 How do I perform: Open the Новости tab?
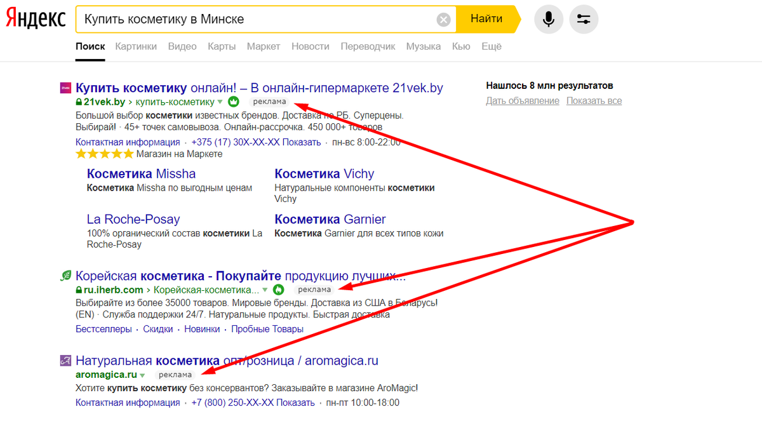click(x=311, y=46)
